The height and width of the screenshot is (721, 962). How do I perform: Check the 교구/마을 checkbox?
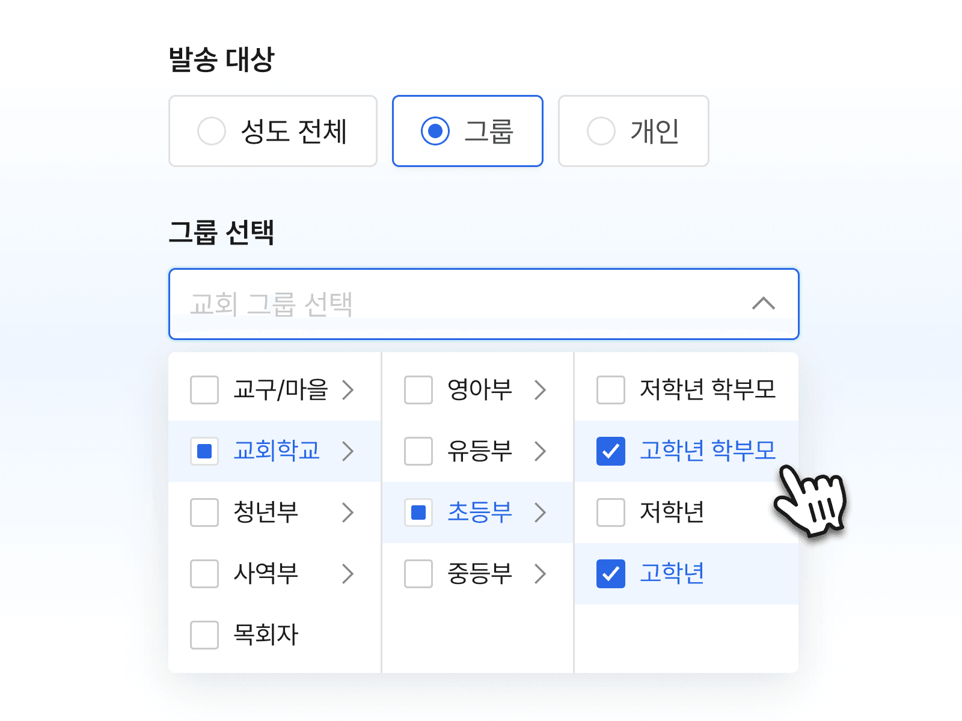click(x=204, y=390)
